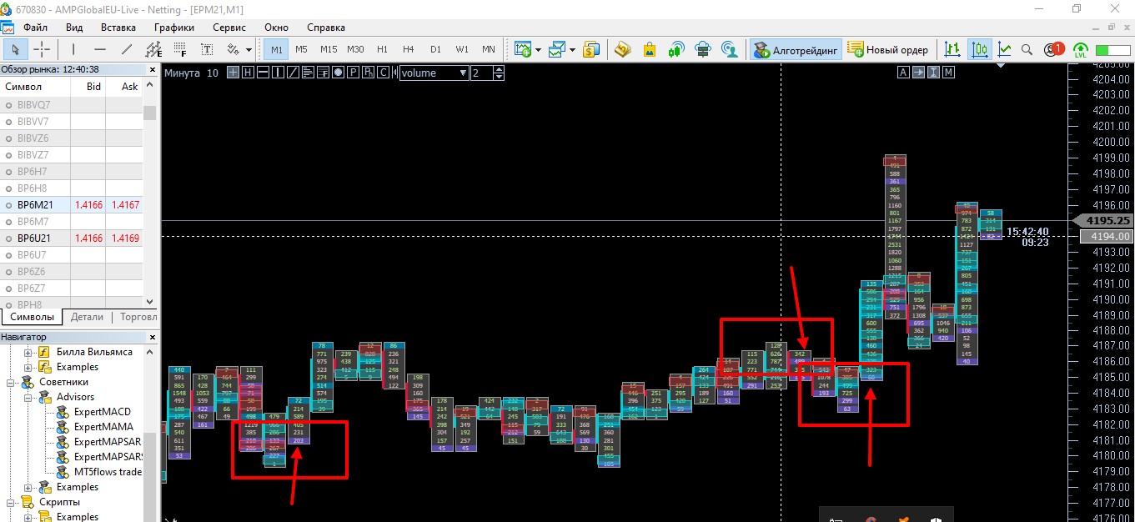The width and height of the screenshot is (1135, 522).
Task: Switch to H4 timeframe
Action: [409, 49]
